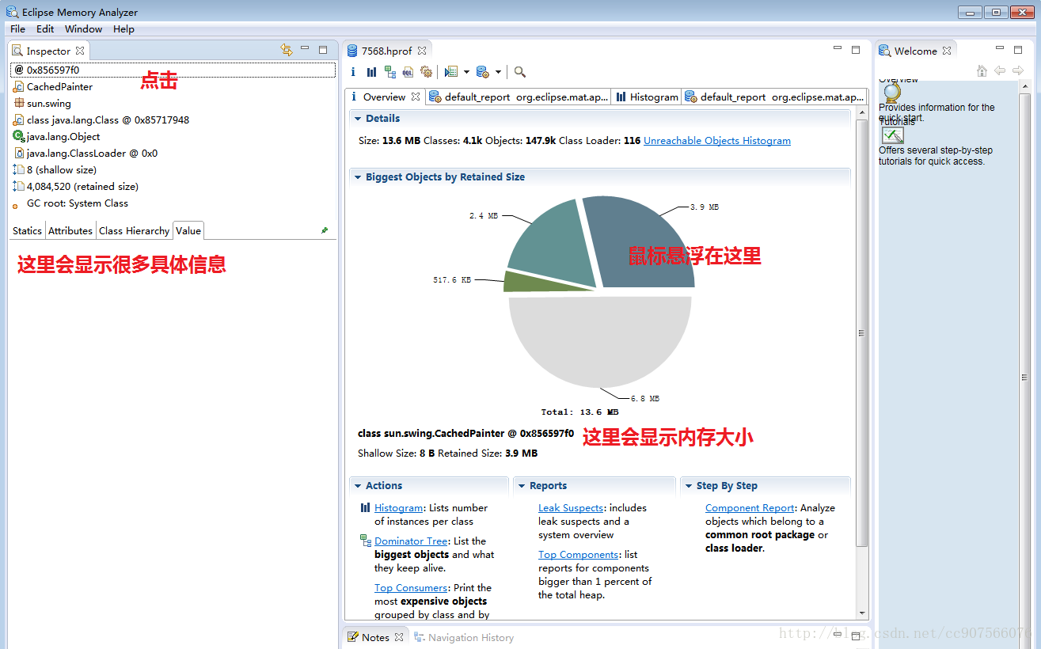Open the Edit menu

pos(45,28)
